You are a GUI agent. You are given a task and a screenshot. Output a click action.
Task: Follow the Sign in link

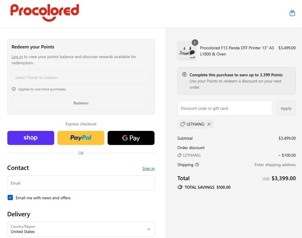point(148,168)
